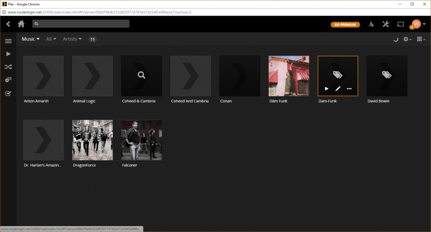Screen dimensions: 431x232
Task: Open the DragonForce band photo
Action: pyautogui.click(x=93, y=140)
